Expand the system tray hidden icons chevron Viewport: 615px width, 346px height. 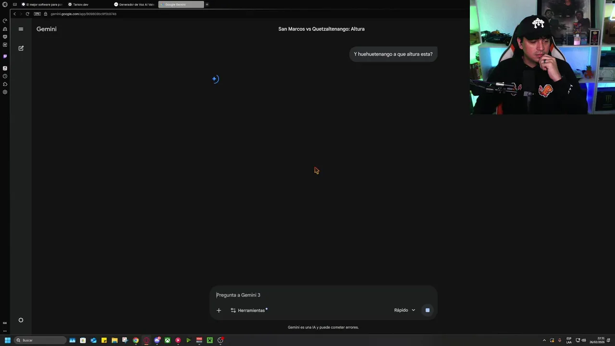544,340
